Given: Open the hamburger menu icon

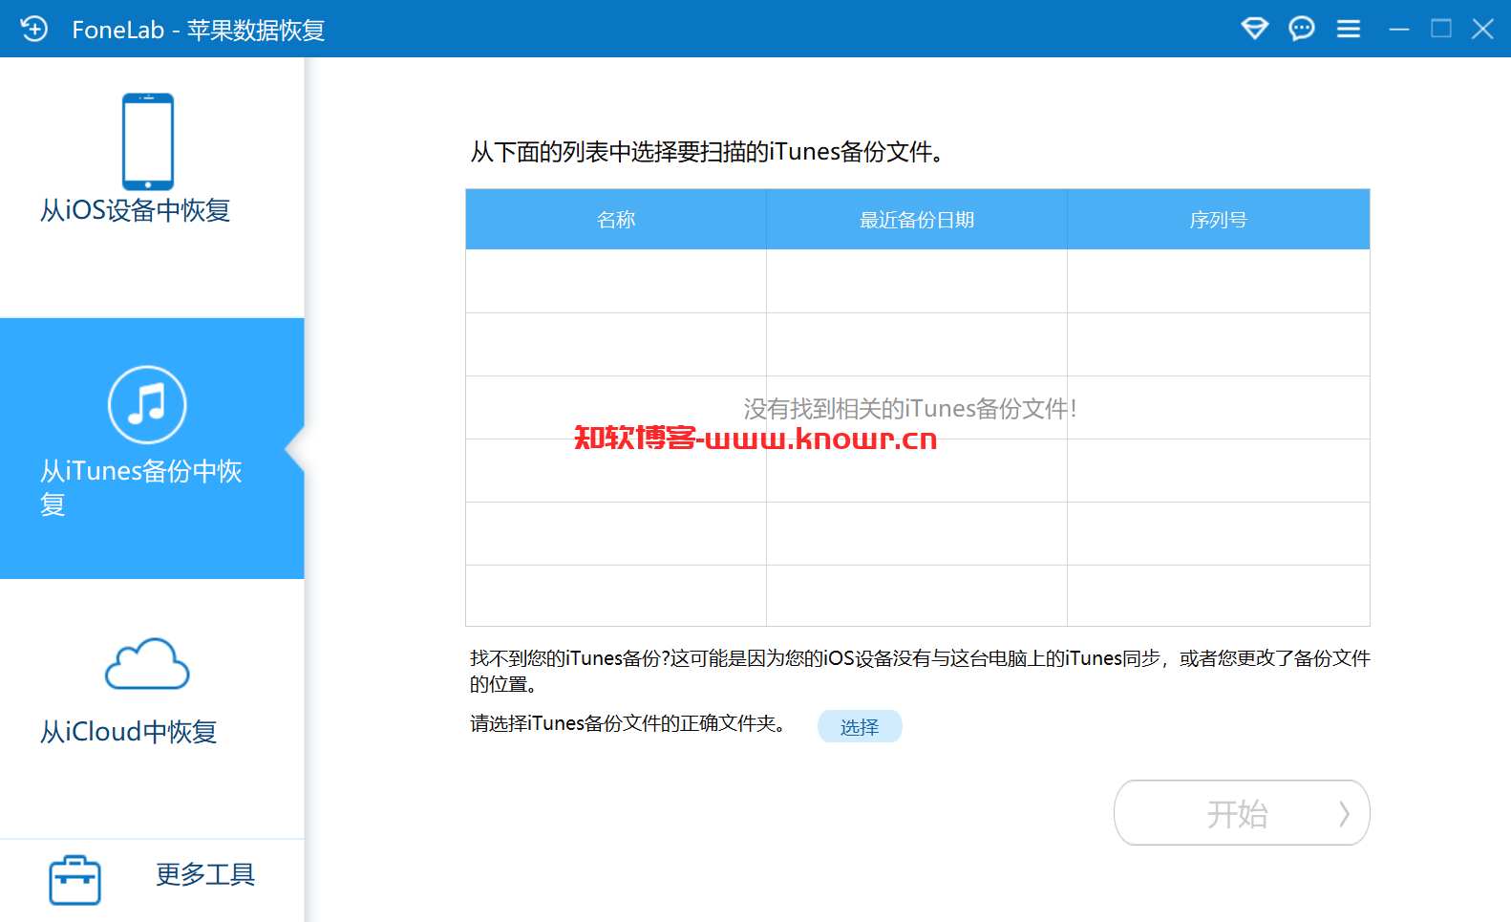Looking at the screenshot, I should click(x=1348, y=29).
